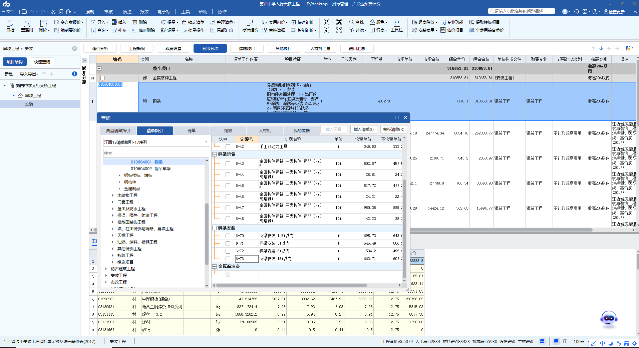Collapse the 钢梁运输 group
The width and height of the screenshot is (639, 348).
(215, 154)
